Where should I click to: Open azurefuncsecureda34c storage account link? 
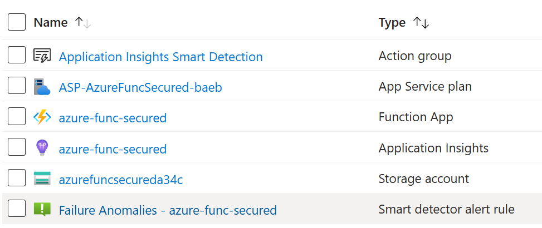pyautogui.click(x=121, y=180)
